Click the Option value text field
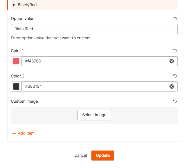 (94, 29)
